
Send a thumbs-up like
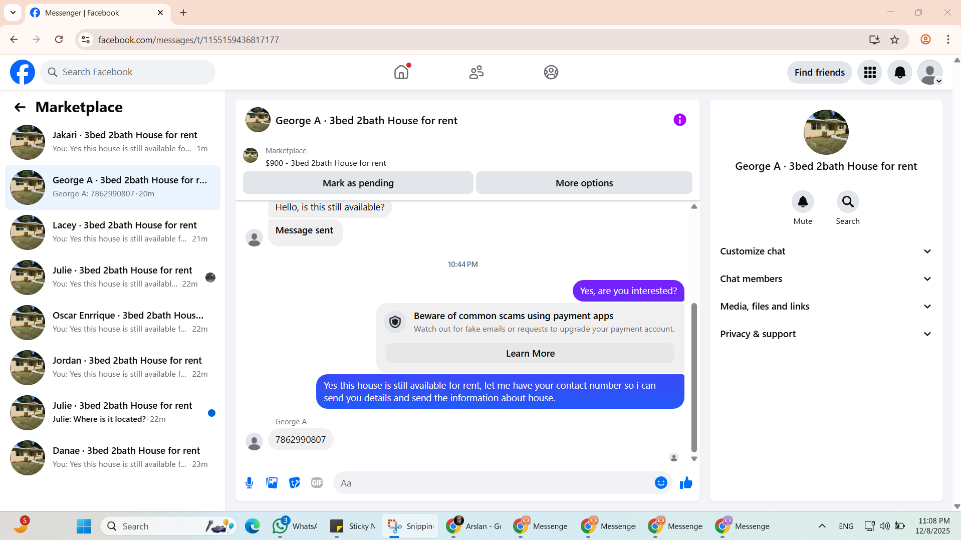tap(686, 483)
